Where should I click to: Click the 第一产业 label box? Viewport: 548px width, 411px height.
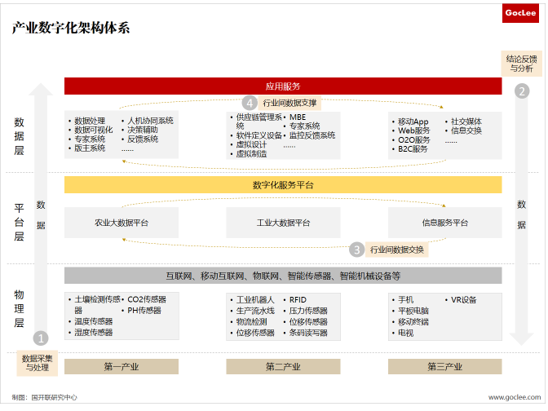(x=122, y=367)
